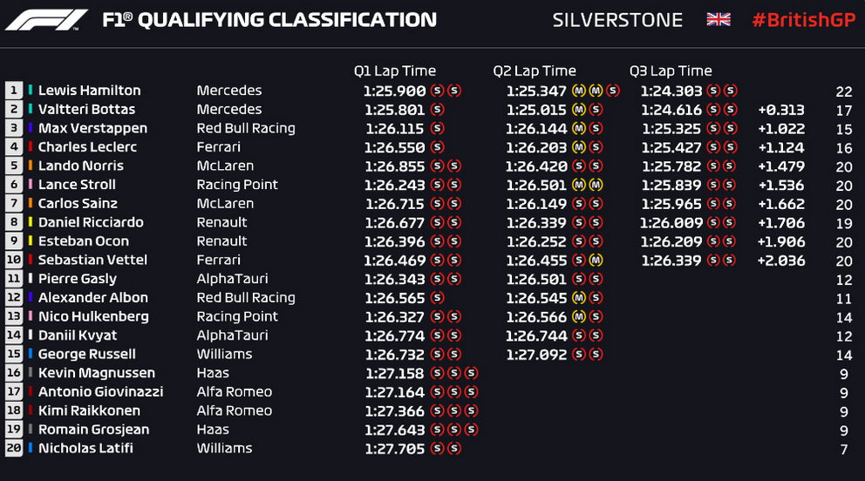Click Nicholas Latifi's Q1 time 1:27.705
This screenshot has height=481, width=865.
394,449
